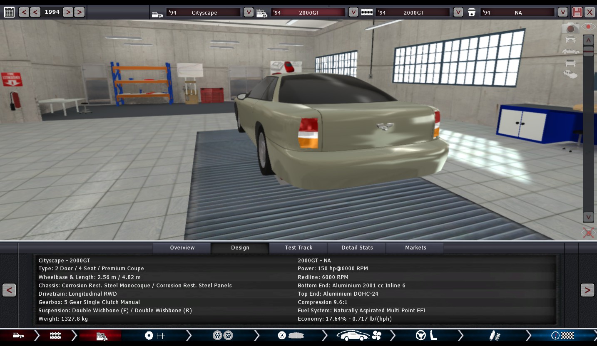Click the 'Weight: 1327.8 kg' line
Screen dimensions: 597x346
(x=63, y=319)
